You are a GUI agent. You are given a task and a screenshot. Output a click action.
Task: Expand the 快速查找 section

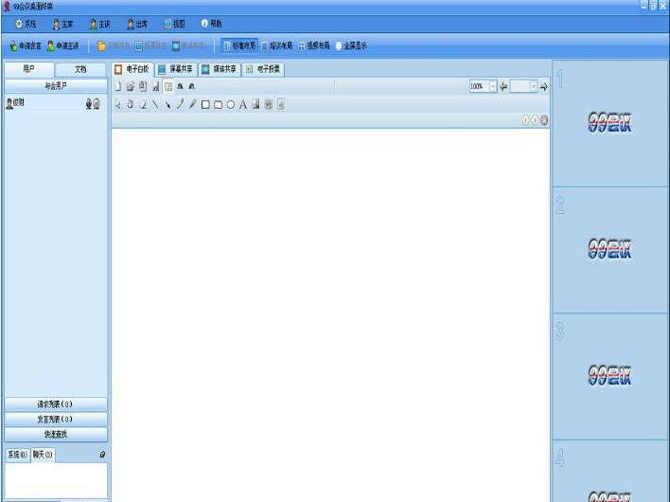click(x=56, y=434)
